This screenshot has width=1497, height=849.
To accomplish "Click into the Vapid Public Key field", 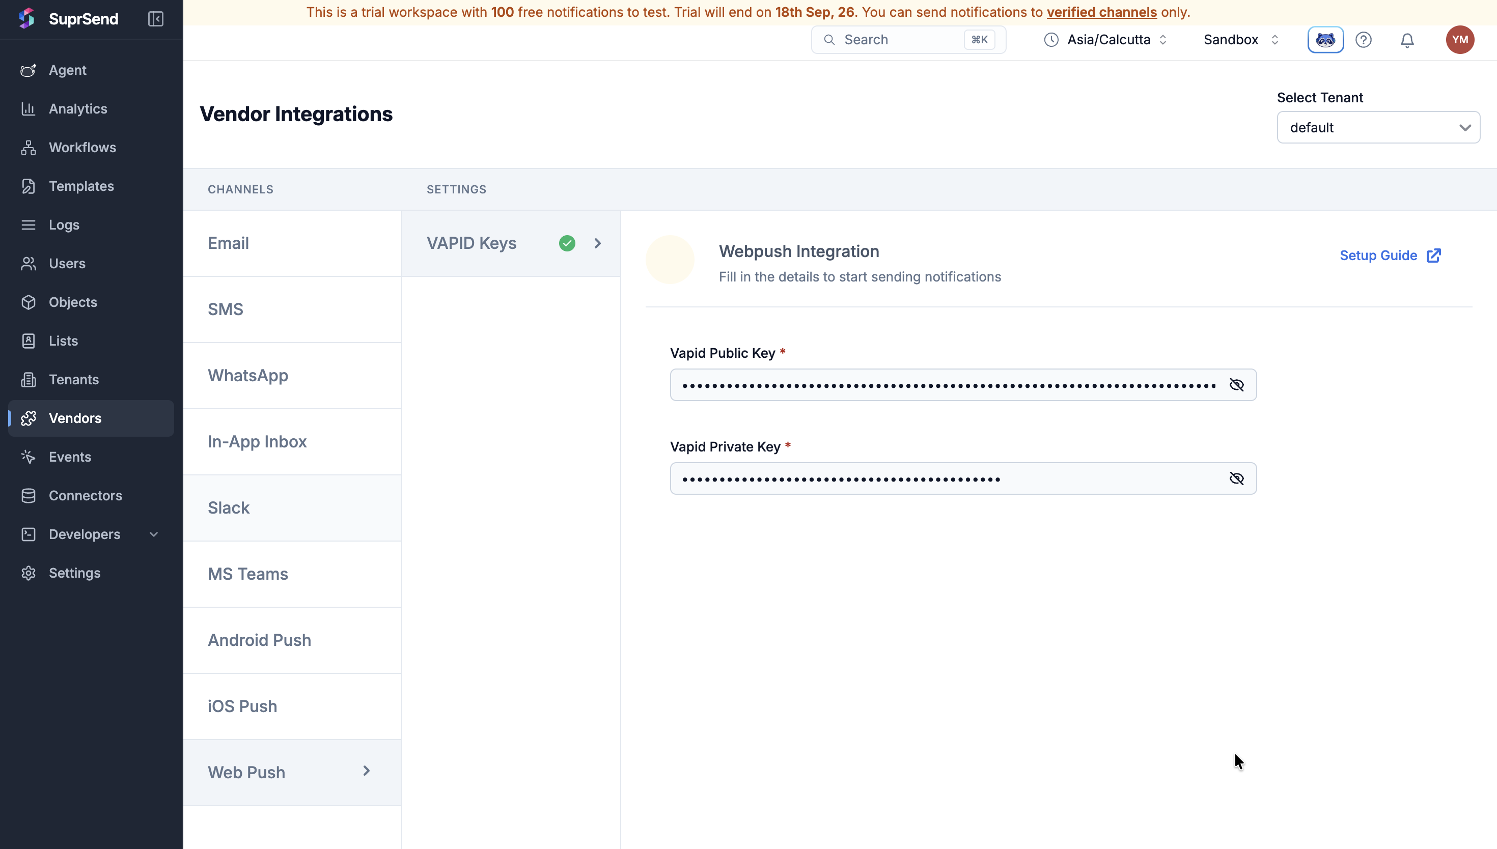I will click(963, 385).
